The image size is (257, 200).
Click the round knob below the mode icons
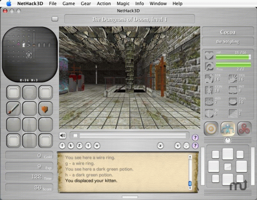[228, 140]
